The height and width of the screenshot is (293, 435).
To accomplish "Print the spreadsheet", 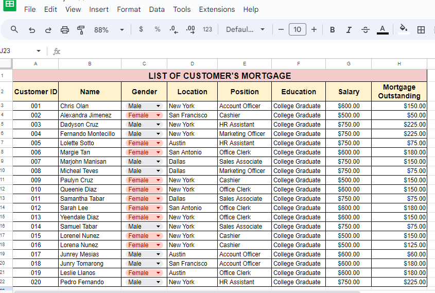I will (x=65, y=30).
